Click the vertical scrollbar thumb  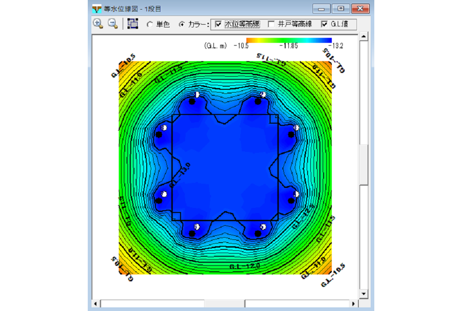coord(363,165)
